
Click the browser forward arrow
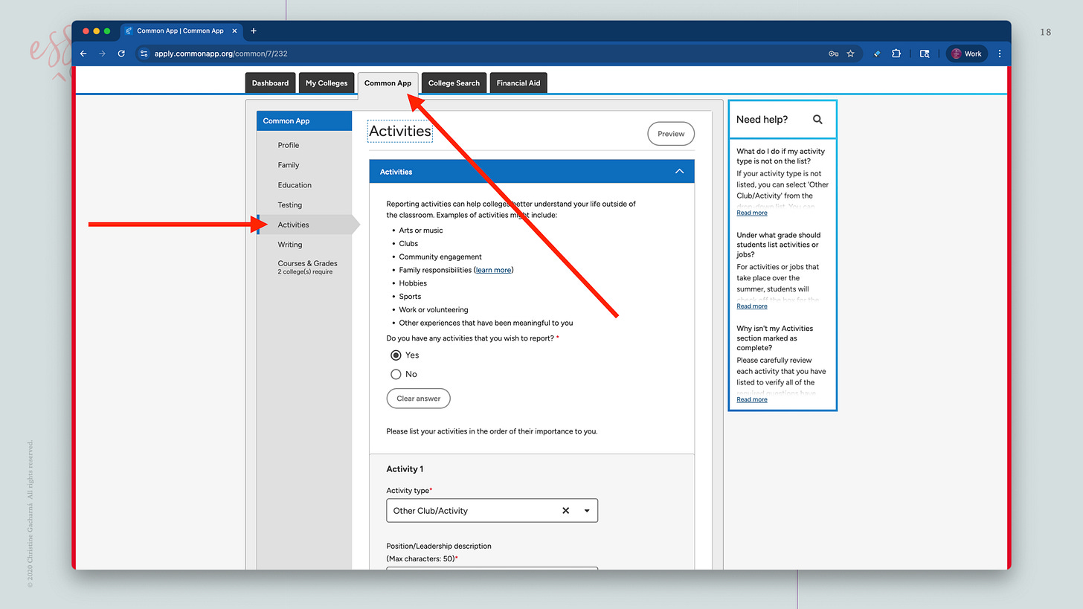102,54
